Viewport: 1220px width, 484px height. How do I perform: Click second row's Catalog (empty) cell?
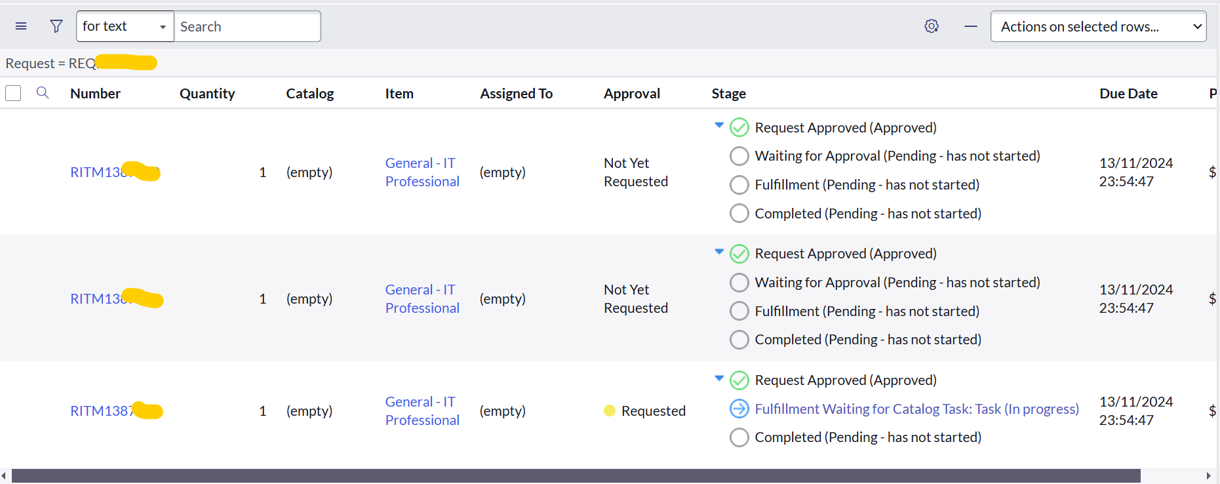(x=309, y=298)
